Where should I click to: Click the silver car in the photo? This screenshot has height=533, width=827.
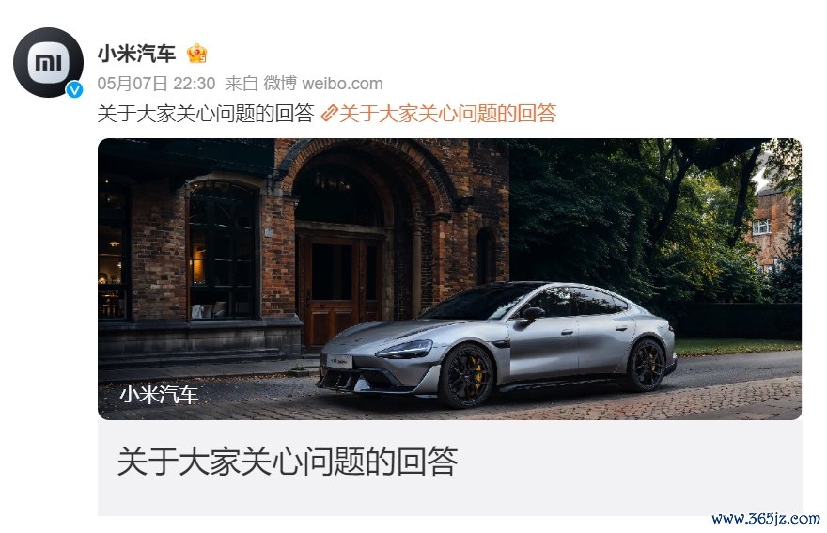pos(497,345)
